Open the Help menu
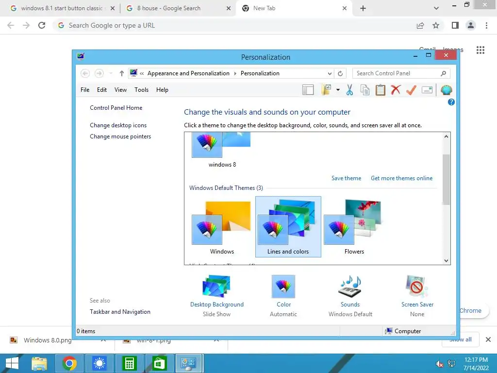The image size is (497, 373). click(x=162, y=90)
